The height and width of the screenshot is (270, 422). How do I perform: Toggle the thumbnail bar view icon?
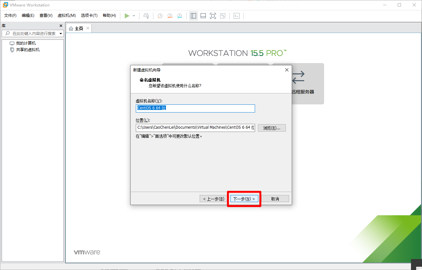[203, 16]
